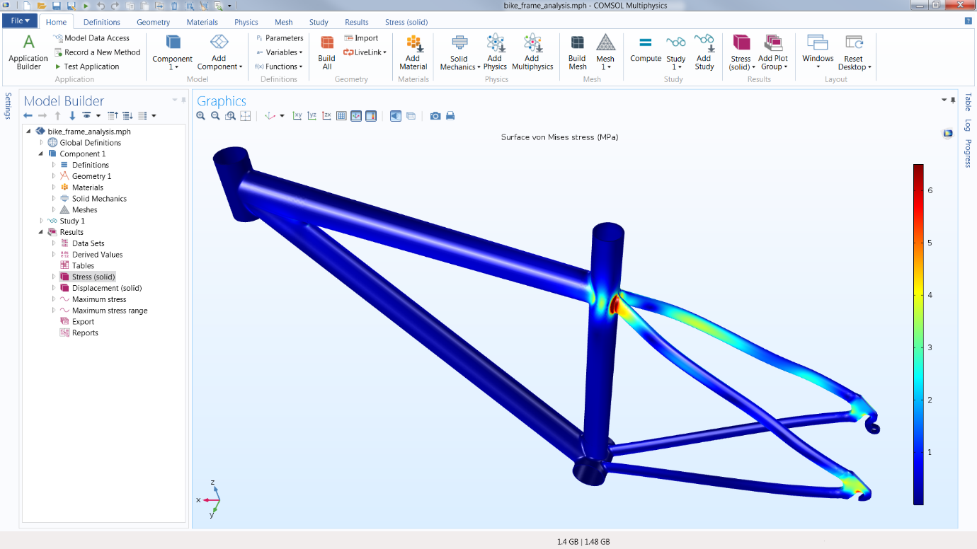Screen dimensions: 977x549
Task: Toggle scene light in Graphics toolbar
Action: [395, 116]
